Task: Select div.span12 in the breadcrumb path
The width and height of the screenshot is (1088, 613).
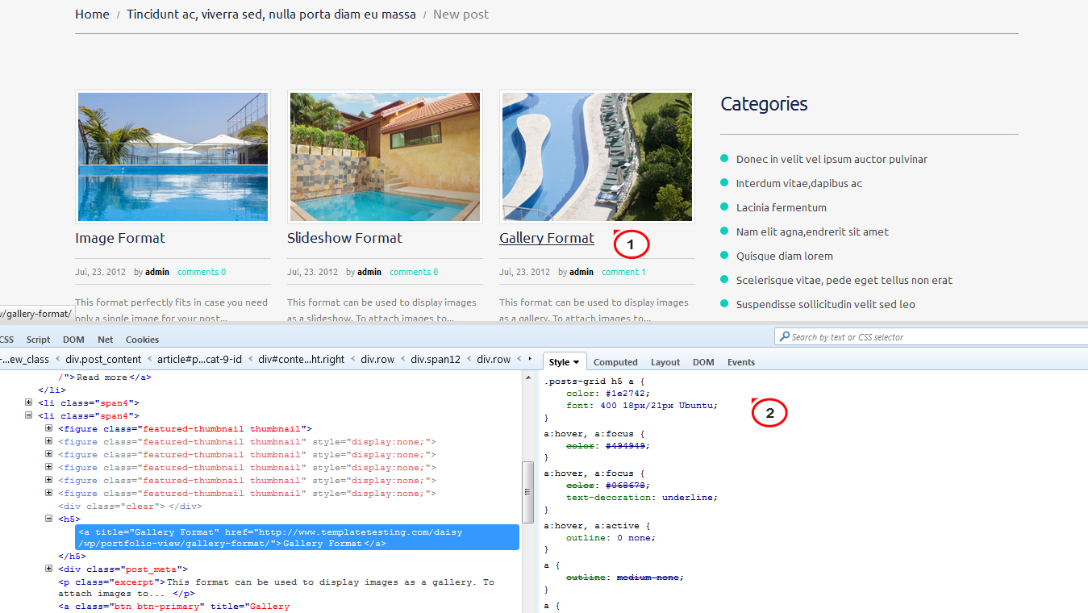Action: pos(436,359)
